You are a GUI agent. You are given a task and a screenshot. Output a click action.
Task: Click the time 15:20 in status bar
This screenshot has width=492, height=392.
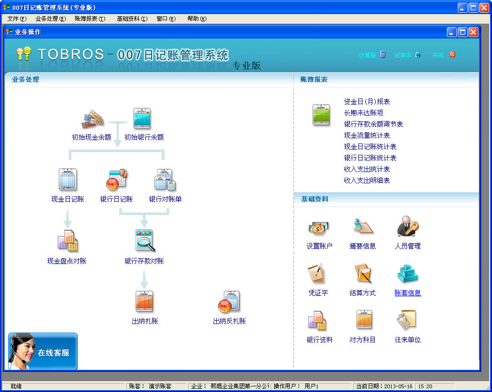coord(425,386)
